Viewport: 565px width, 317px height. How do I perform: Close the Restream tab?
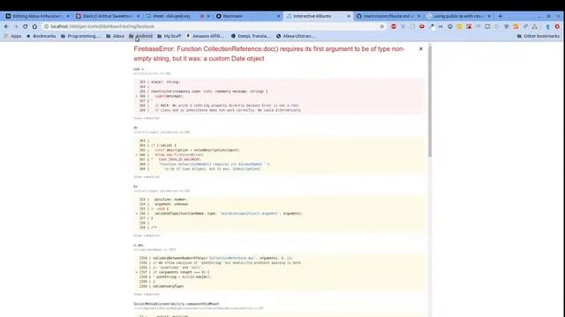pyautogui.click(x=279, y=16)
